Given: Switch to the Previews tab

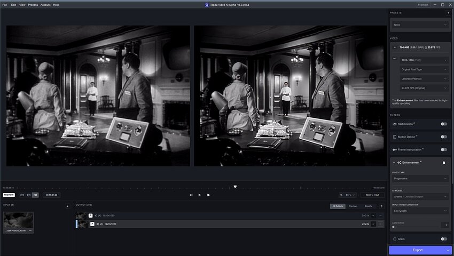Looking at the screenshot, I should point(353,206).
